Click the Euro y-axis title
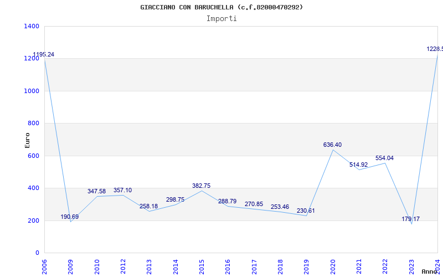Viewport: 443px width, 277px height. click(x=27, y=140)
